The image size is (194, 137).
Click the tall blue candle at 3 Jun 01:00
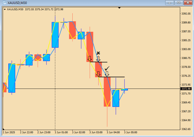point(55,35)
